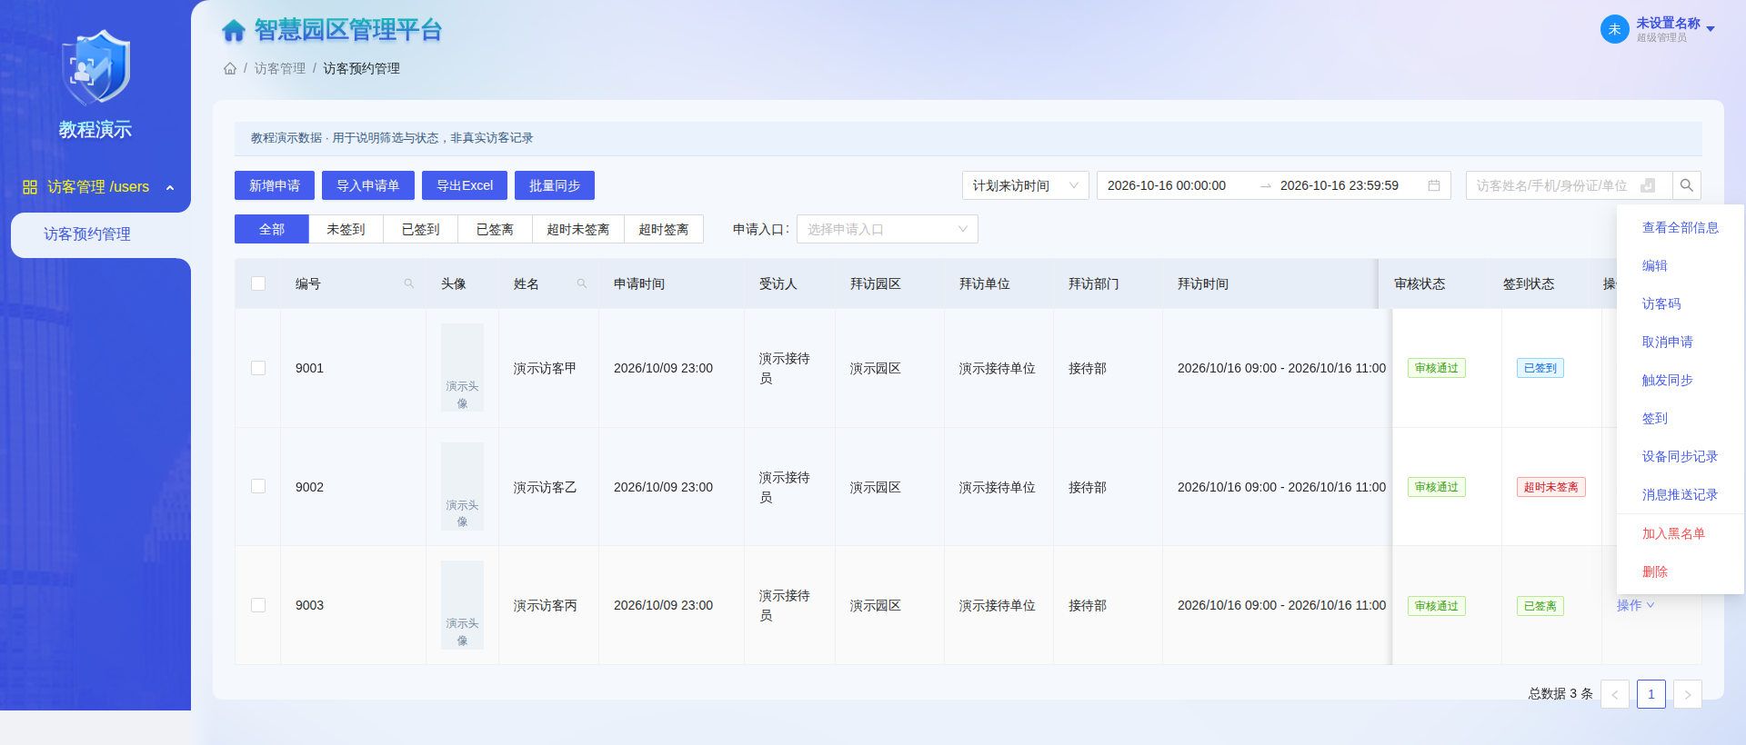Image resolution: width=1746 pixels, height=745 pixels.
Task: Choose 取消申请 from the action menu
Action: click(x=1681, y=343)
